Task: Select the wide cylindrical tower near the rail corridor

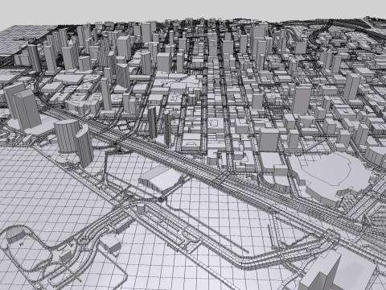Action: click(68, 136)
